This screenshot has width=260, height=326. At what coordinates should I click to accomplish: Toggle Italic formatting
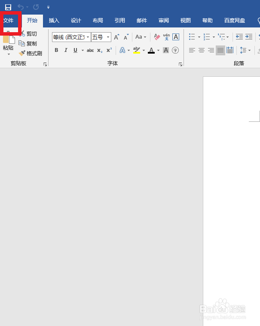coord(66,50)
